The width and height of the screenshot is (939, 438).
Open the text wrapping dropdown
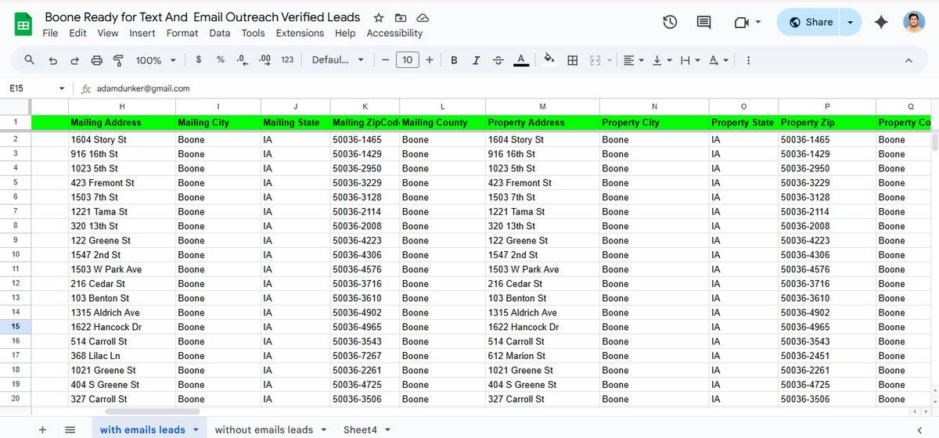[690, 60]
